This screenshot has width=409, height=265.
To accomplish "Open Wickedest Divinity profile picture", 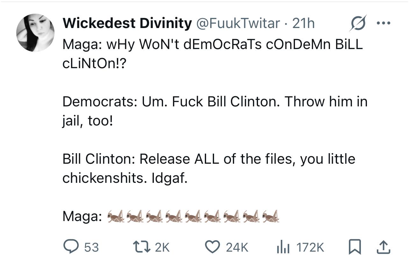I will point(35,33).
